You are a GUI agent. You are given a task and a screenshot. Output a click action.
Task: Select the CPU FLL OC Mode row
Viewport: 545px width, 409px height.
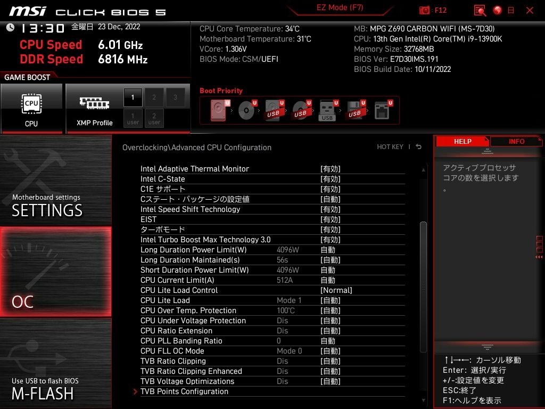point(272,351)
